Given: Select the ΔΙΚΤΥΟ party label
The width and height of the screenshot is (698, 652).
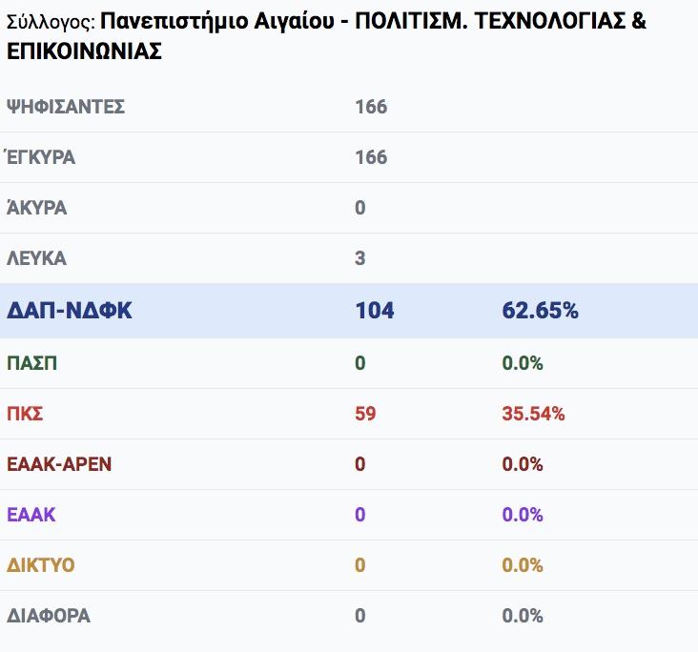Looking at the screenshot, I should point(40,565).
